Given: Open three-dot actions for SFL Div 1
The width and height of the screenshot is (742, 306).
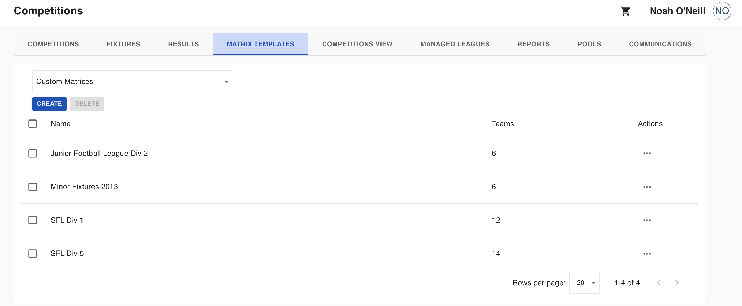Looking at the screenshot, I should tap(647, 220).
